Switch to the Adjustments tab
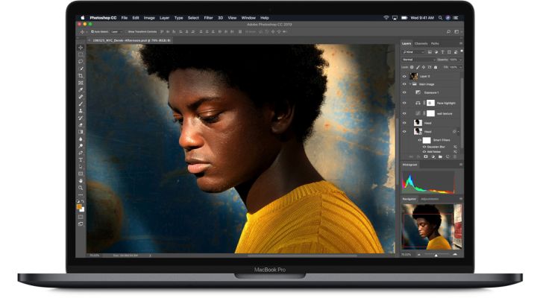 tap(430, 200)
